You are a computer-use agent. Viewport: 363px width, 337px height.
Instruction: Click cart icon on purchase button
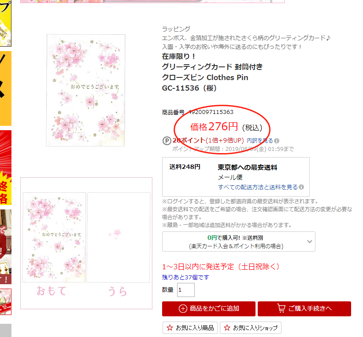[x=281, y=308]
